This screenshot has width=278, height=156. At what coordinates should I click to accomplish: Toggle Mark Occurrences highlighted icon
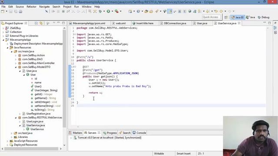click(170, 11)
